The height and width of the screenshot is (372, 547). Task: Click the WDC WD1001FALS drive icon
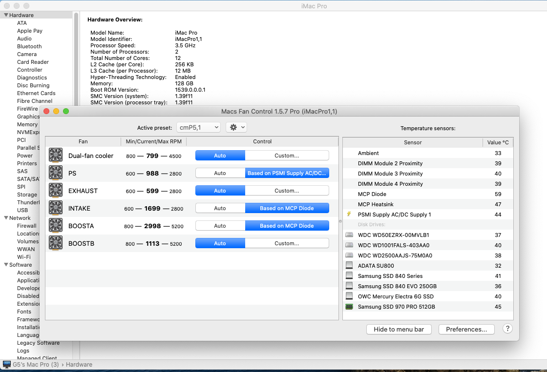click(x=349, y=245)
